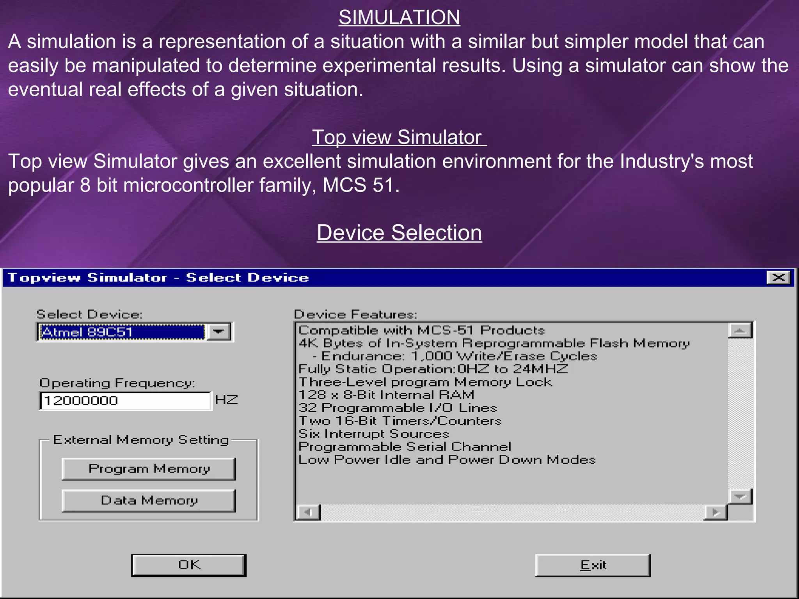Click the vertical scrollbar track
Screen dimensions: 799x599
tap(740, 413)
